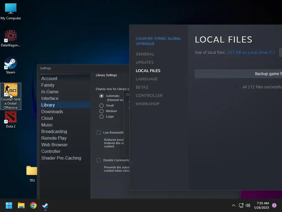
Task: Open the clock and date flyout
Action: point(261,205)
